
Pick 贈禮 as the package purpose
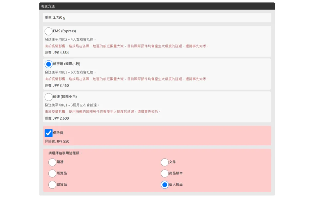[52, 162]
